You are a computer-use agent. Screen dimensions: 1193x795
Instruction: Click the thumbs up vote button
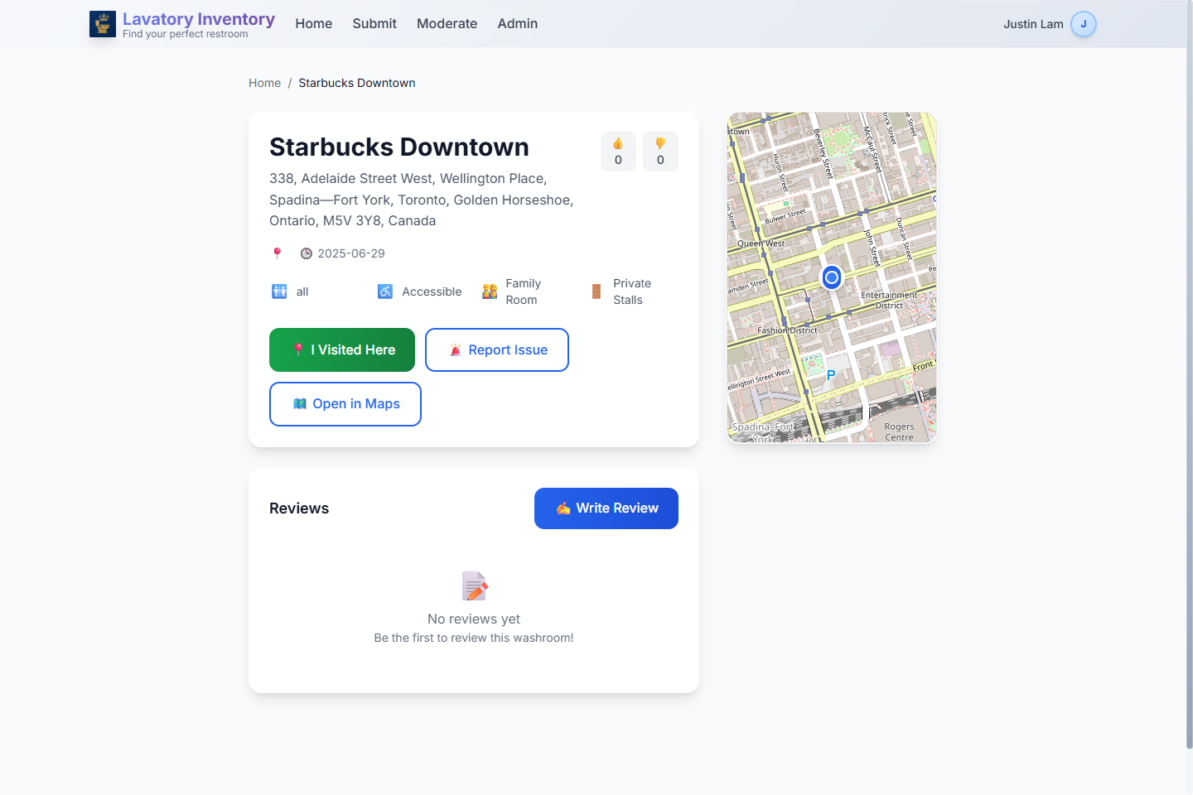coord(618,152)
